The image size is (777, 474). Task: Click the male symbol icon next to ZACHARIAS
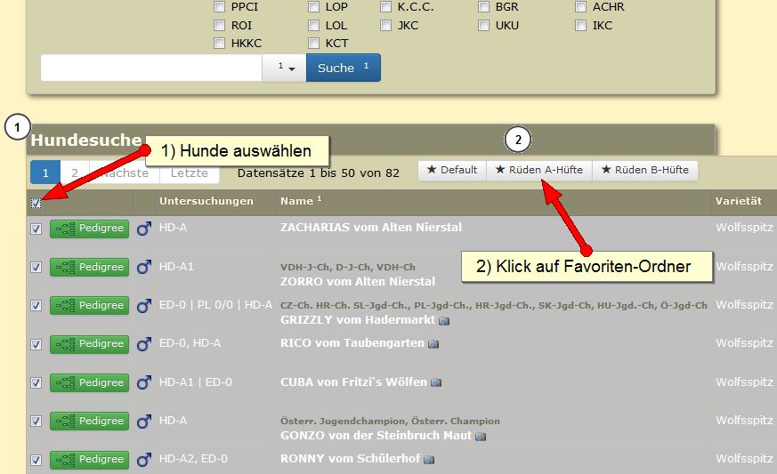[x=143, y=229]
